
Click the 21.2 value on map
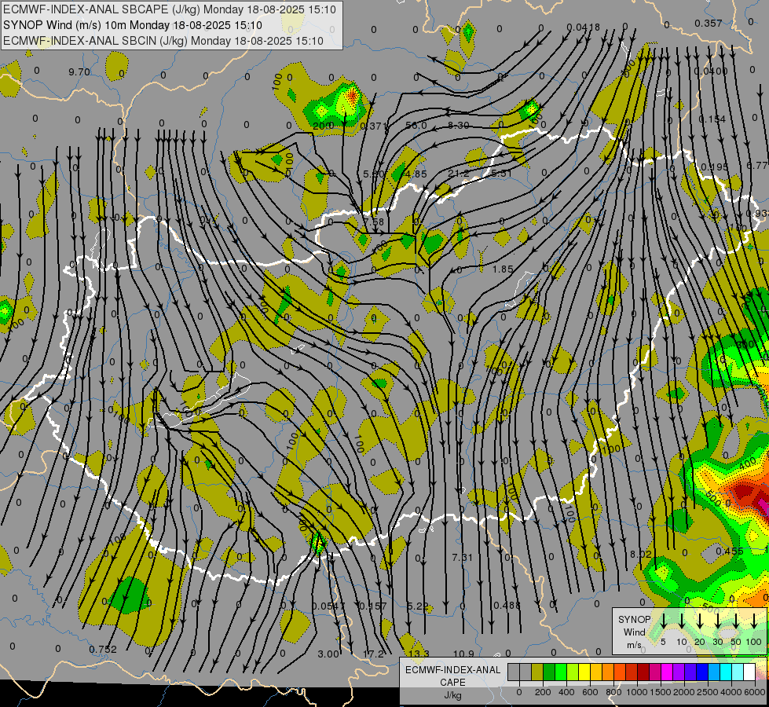(x=459, y=173)
